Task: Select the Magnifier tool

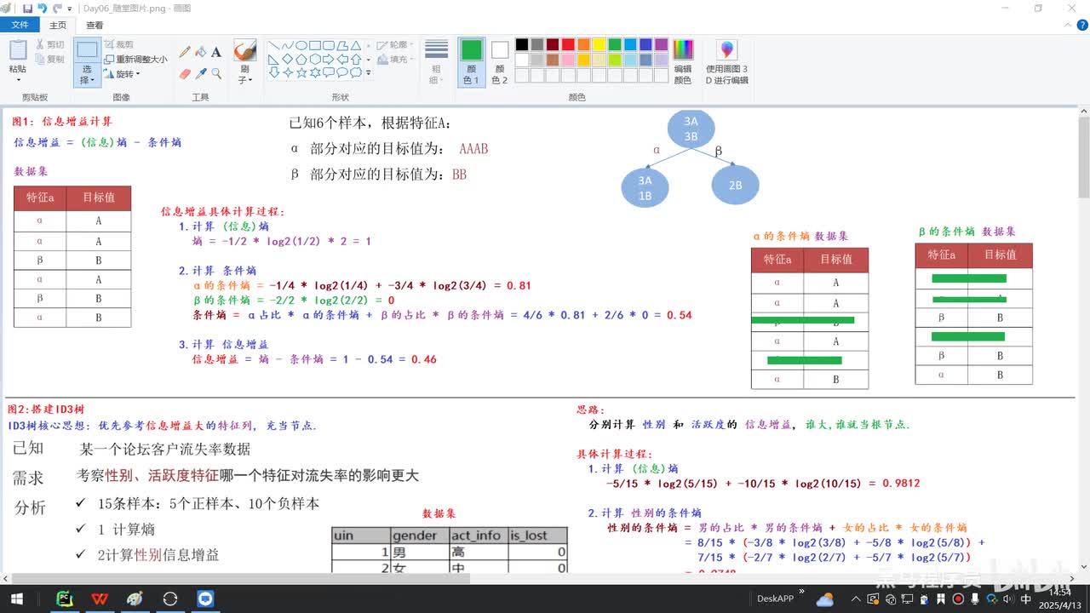Action: (x=216, y=74)
